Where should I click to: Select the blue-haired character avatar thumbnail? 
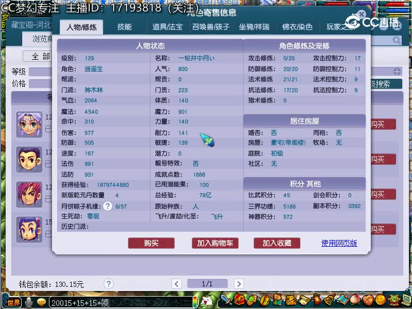click(29, 229)
